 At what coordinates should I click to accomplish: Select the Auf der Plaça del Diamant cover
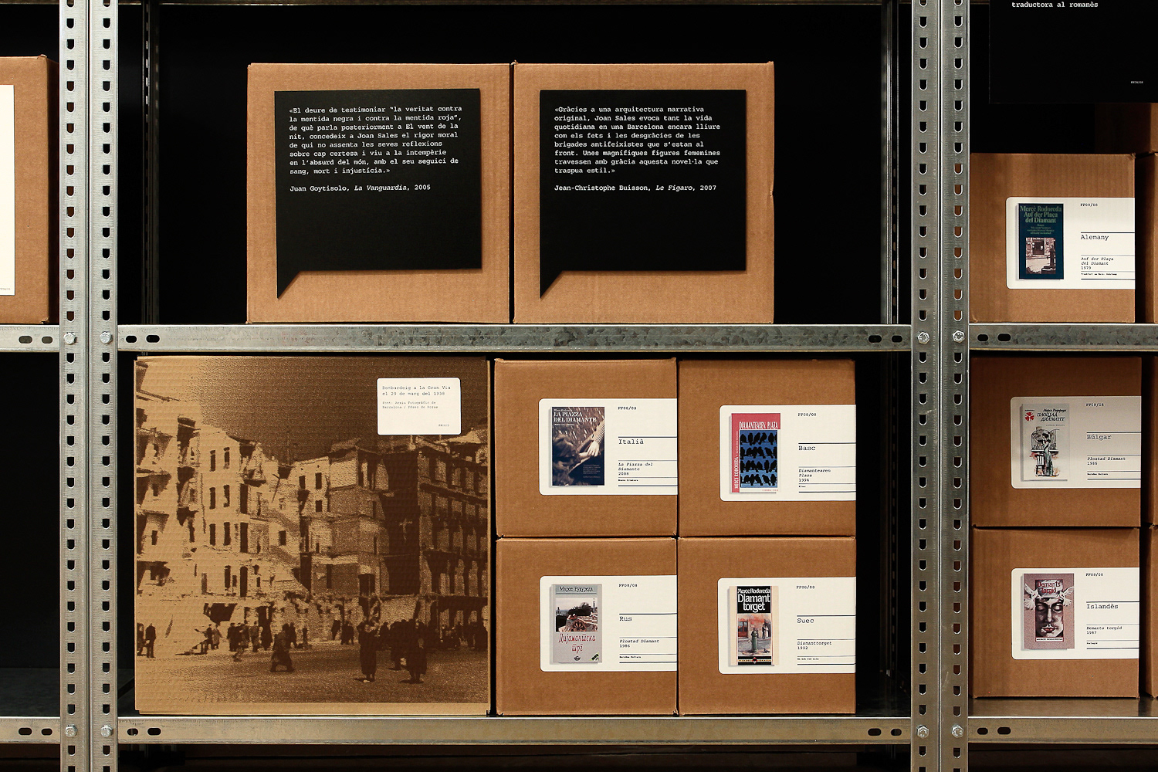[1041, 242]
